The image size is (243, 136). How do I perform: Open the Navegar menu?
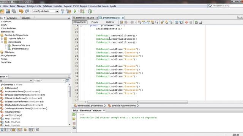(x=21, y=6)
